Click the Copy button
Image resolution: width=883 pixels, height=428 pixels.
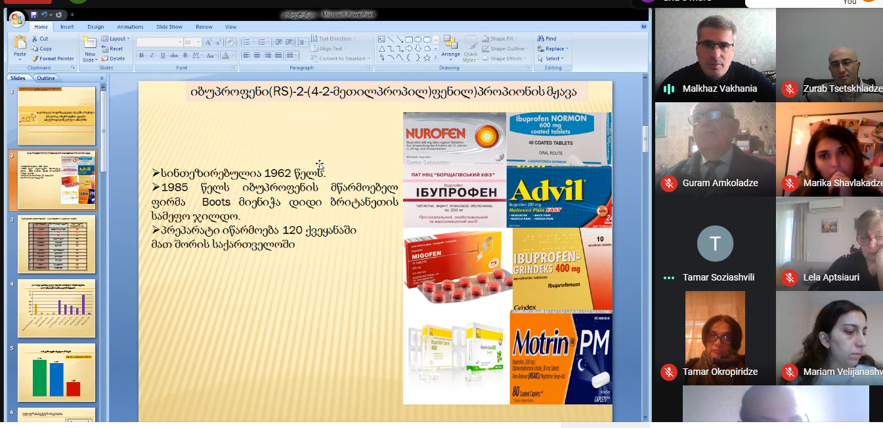click(x=41, y=49)
